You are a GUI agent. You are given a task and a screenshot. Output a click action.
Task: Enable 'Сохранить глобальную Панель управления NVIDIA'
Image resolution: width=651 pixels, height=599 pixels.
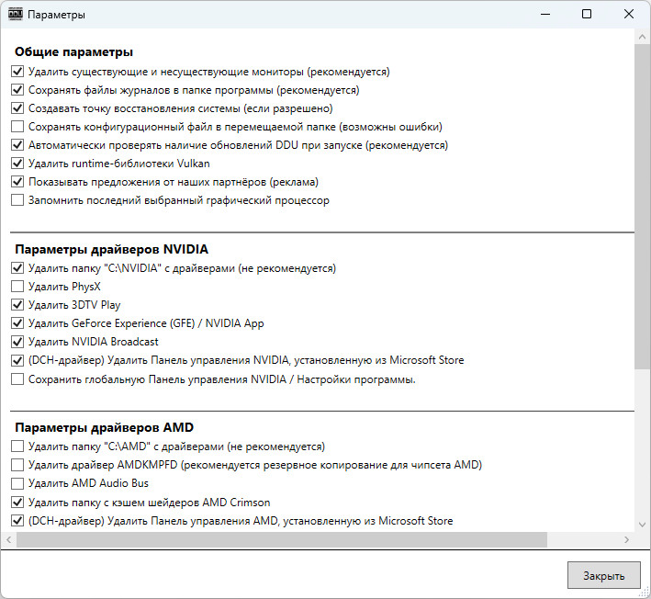point(17,379)
